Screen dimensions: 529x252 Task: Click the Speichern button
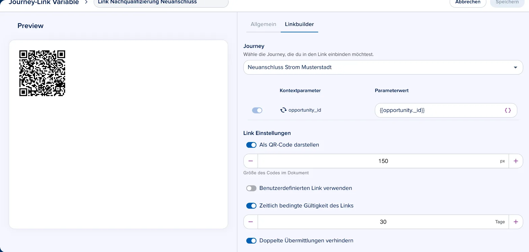(x=507, y=3)
